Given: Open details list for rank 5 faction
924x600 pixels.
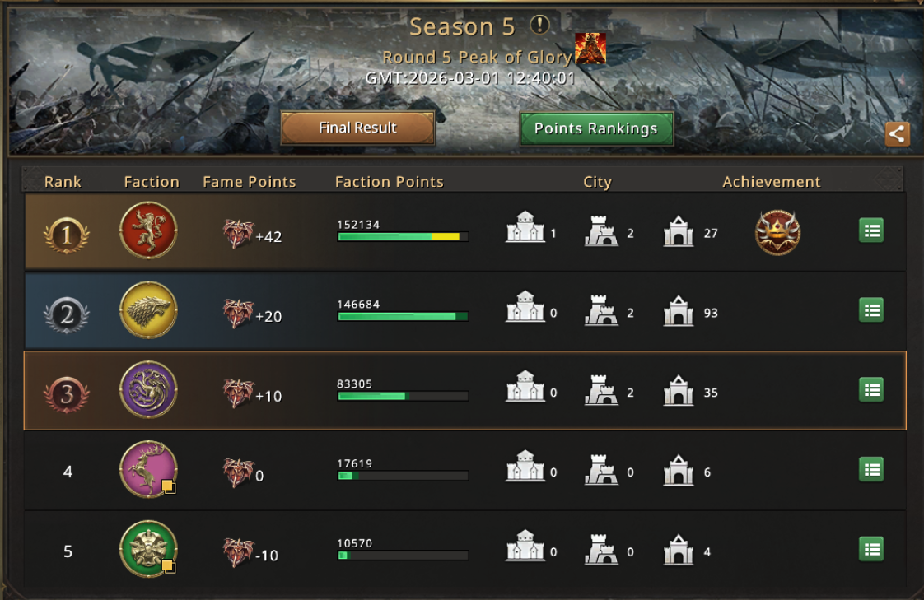Looking at the screenshot, I should click(x=871, y=549).
